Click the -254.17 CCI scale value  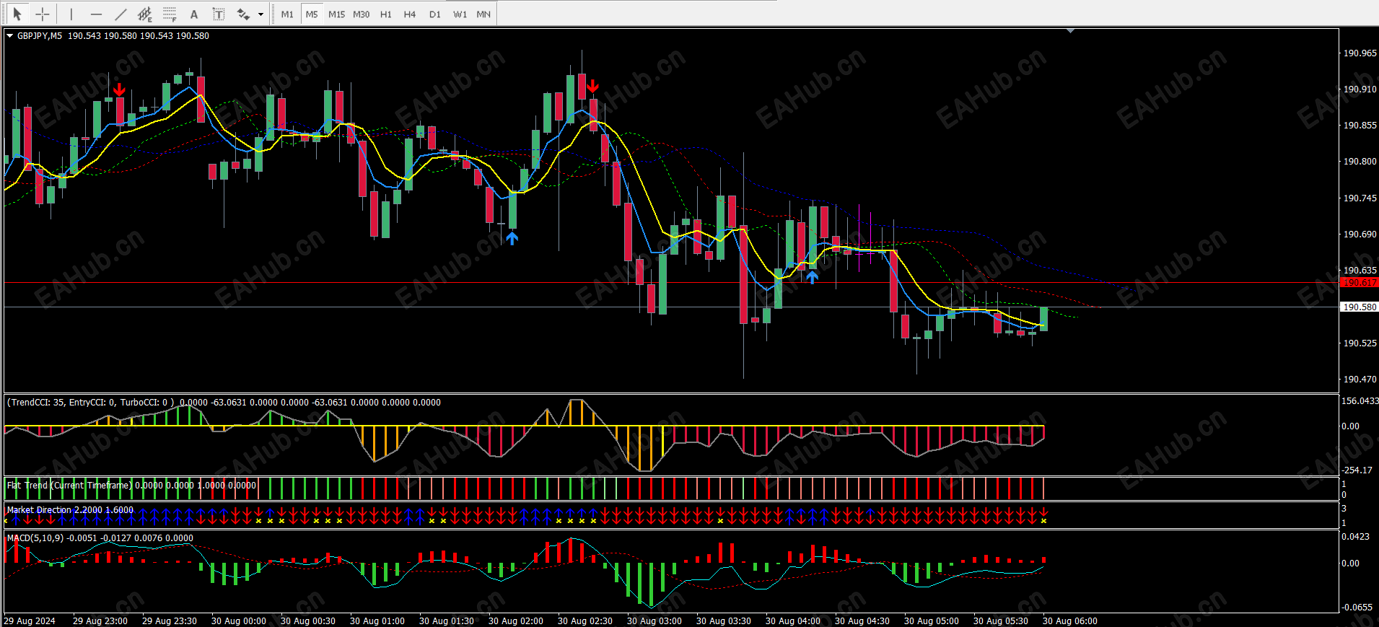click(1357, 470)
